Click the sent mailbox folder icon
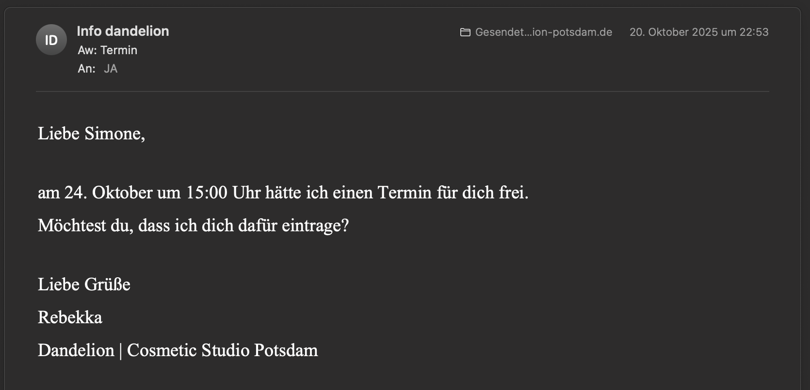This screenshot has height=390, width=810. point(465,32)
